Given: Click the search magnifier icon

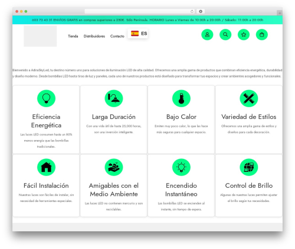Looking at the screenshot, I should 225,35.
